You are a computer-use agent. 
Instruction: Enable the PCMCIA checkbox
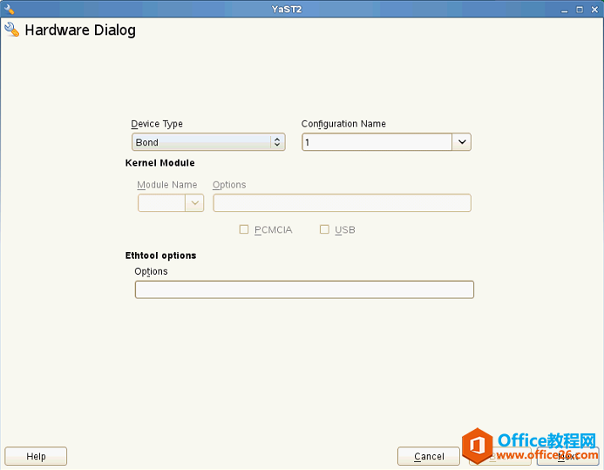tap(244, 229)
